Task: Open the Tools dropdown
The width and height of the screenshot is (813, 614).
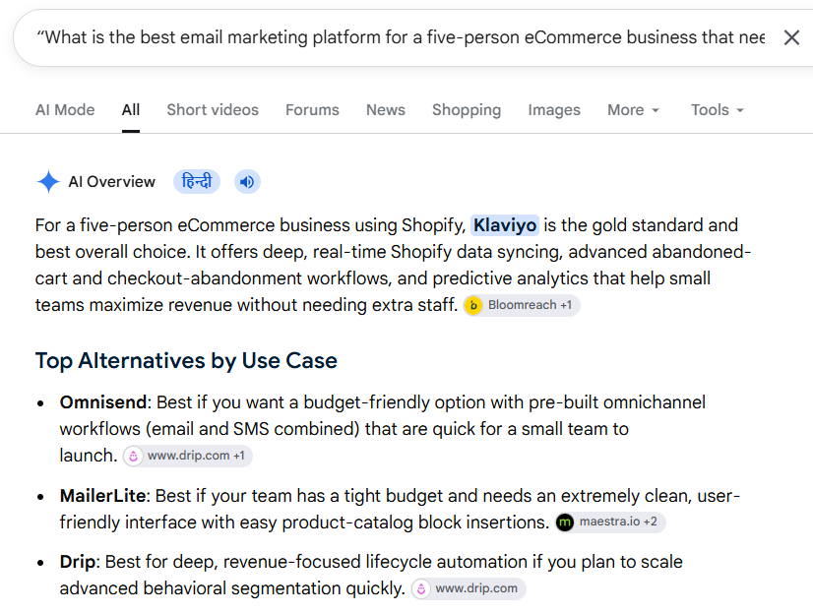Action: click(718, 110)
